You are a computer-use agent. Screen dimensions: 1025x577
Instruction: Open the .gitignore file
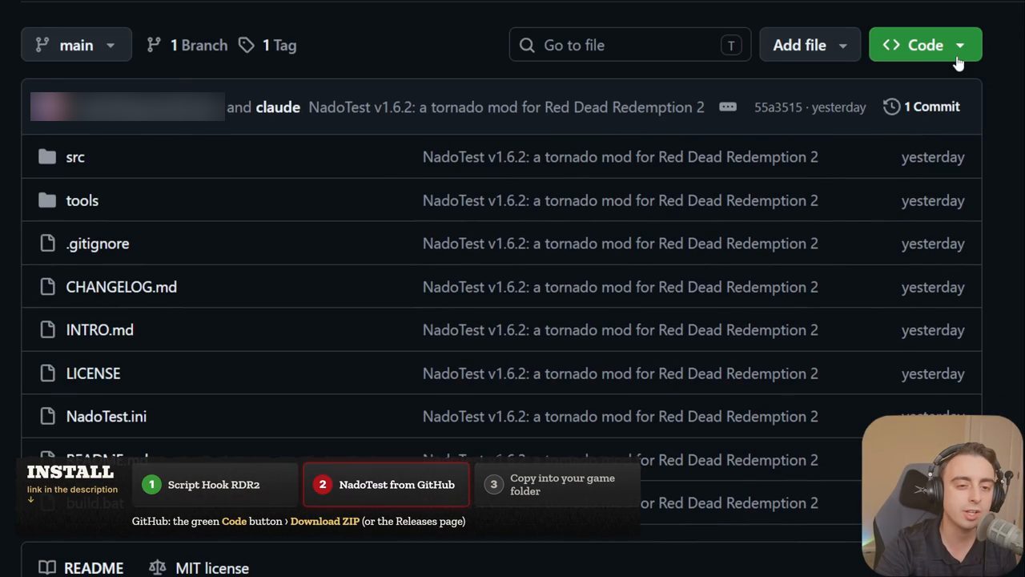point(97,244)
